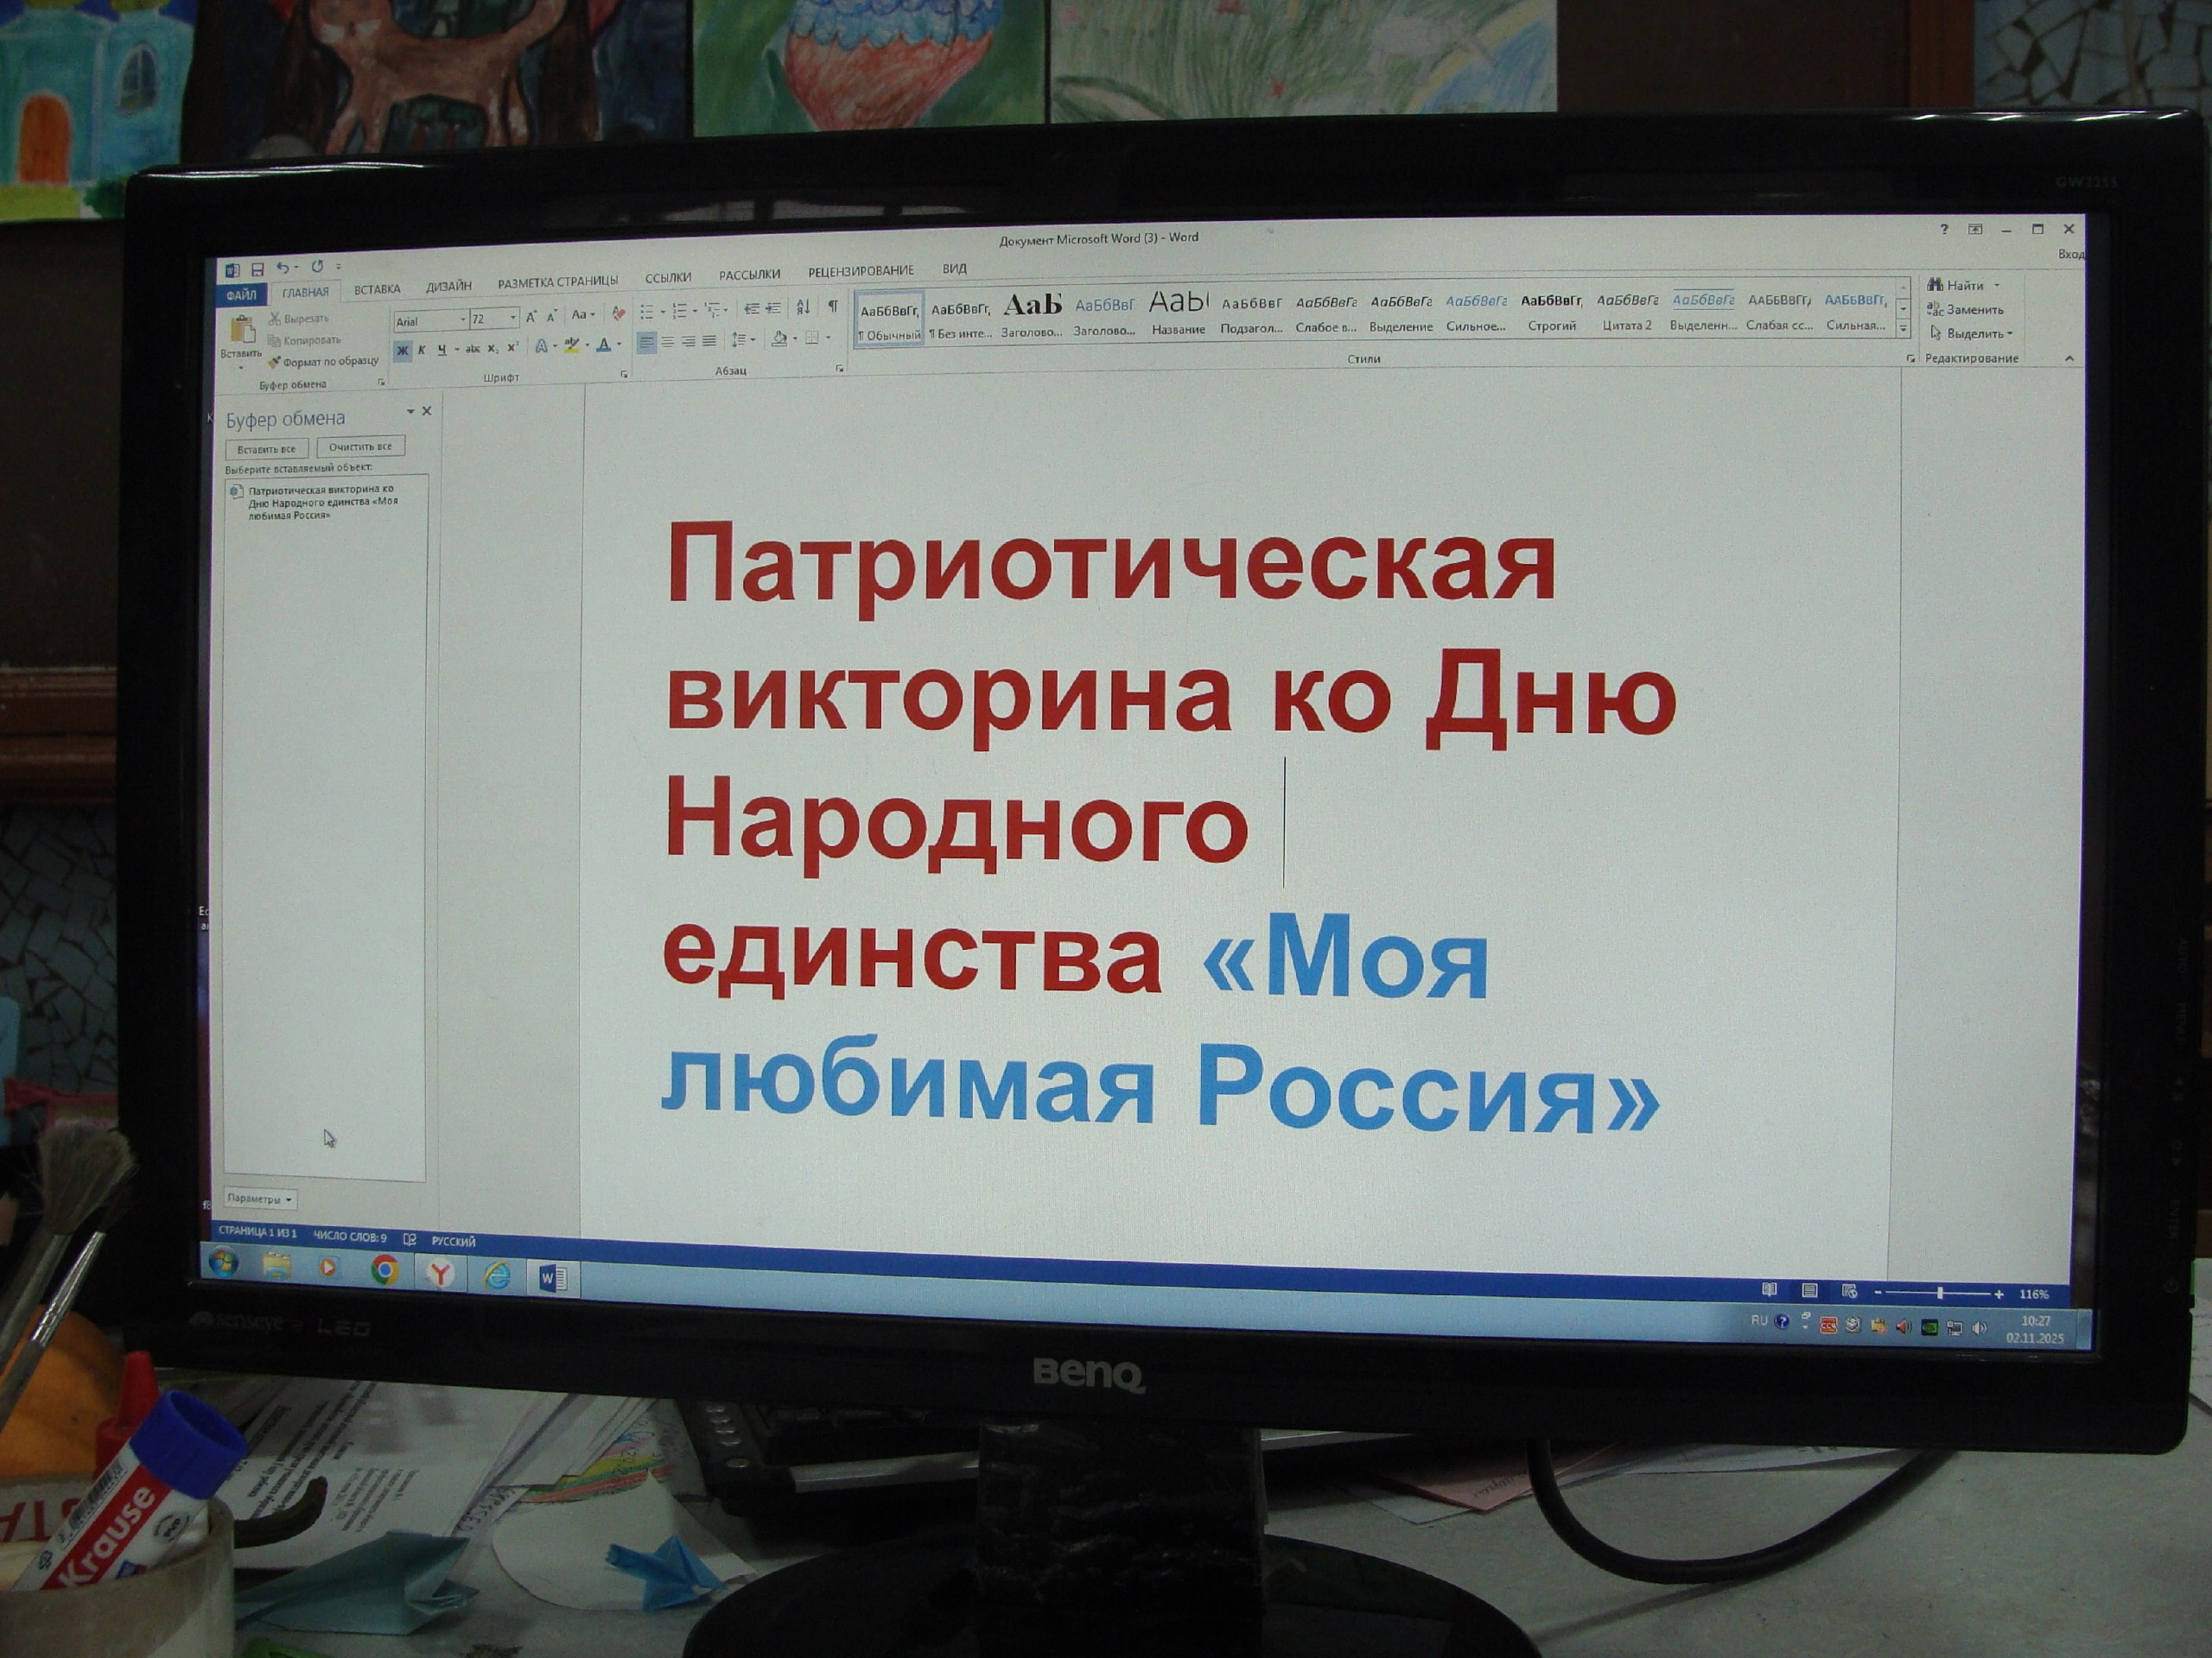2212x1658 pixels.
Task: Center-align text with the center icon
Action: pos(667,342)
